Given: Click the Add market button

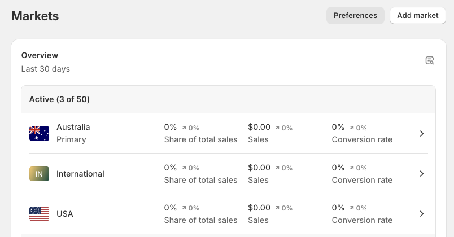Looking at the screenshot, I should click(417, 16).
